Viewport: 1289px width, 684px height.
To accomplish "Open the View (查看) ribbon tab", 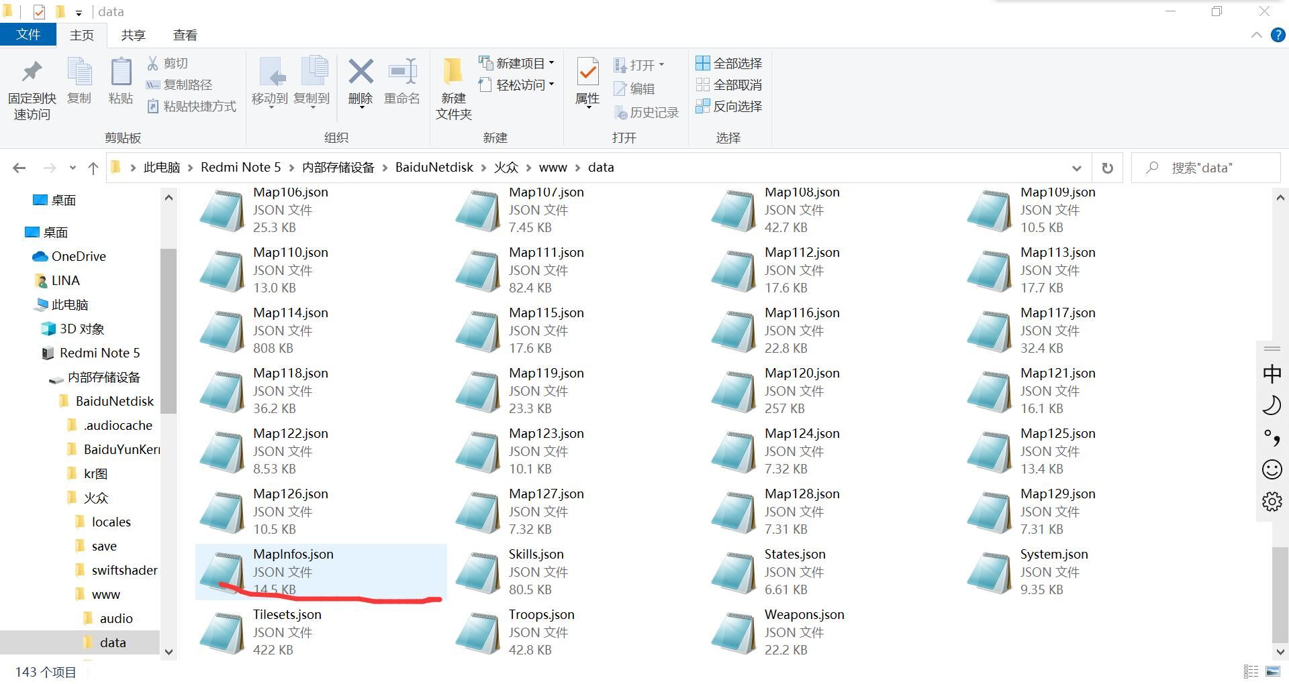I will (x=185, y=36).
